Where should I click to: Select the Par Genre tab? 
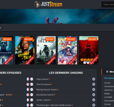tap(109, 78)
